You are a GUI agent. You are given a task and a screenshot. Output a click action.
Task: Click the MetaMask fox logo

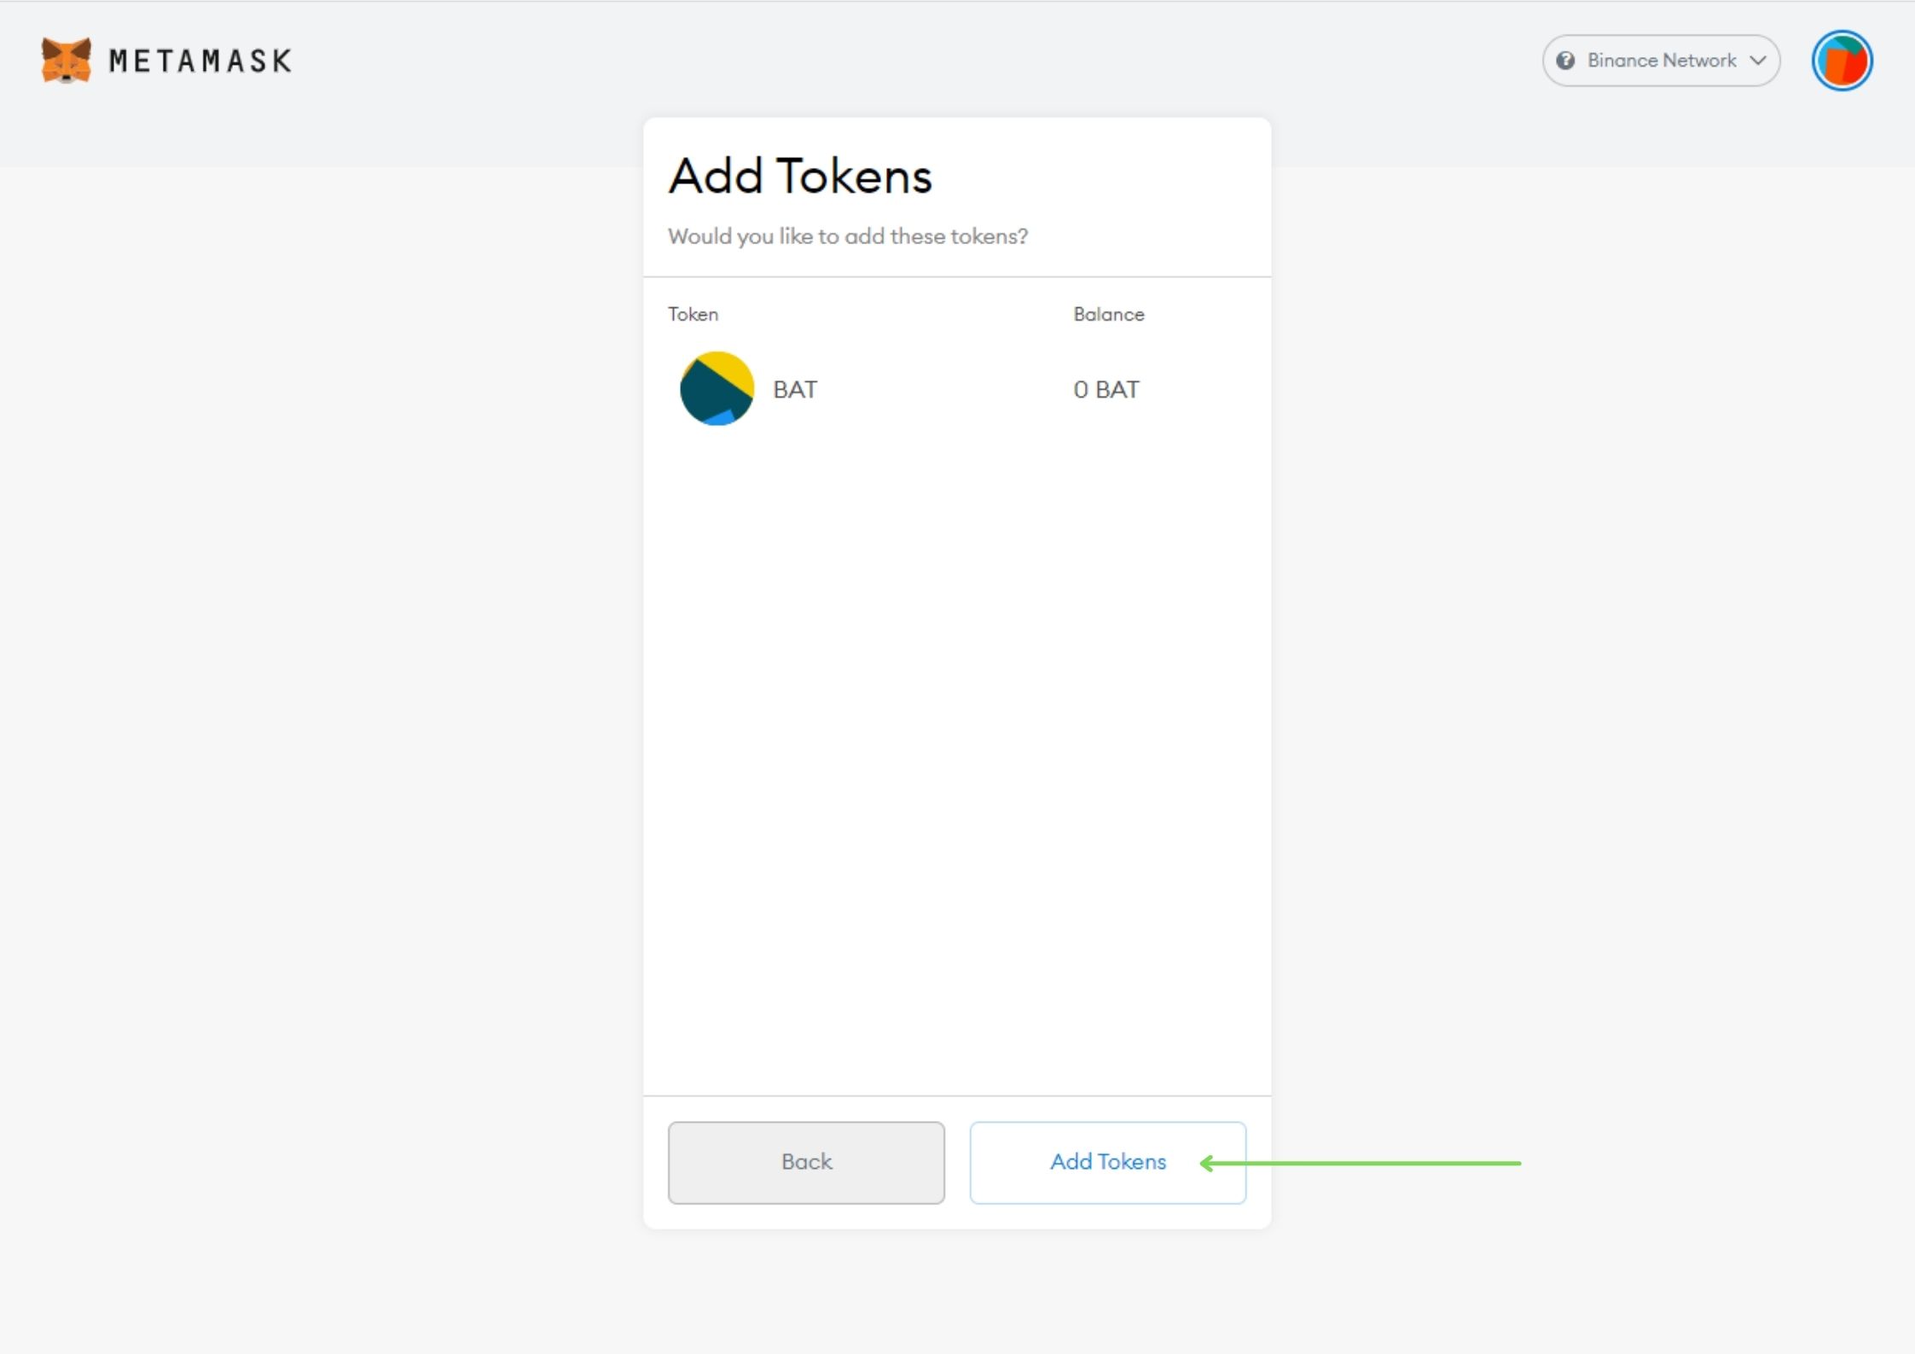[66, 61]
